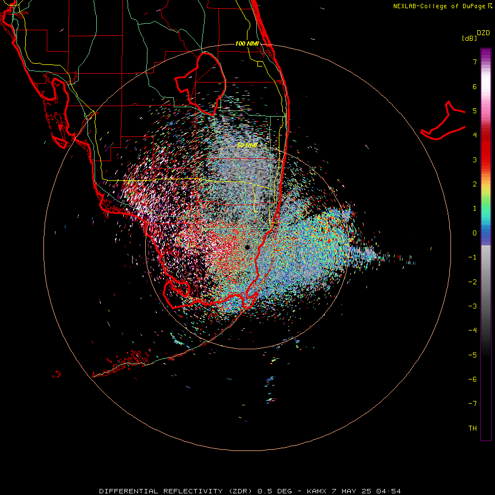Click the -2 value on the scale

point(472,282)
